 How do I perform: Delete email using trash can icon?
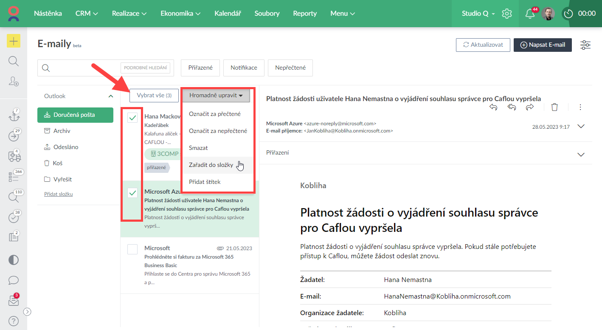coord(554,107)
